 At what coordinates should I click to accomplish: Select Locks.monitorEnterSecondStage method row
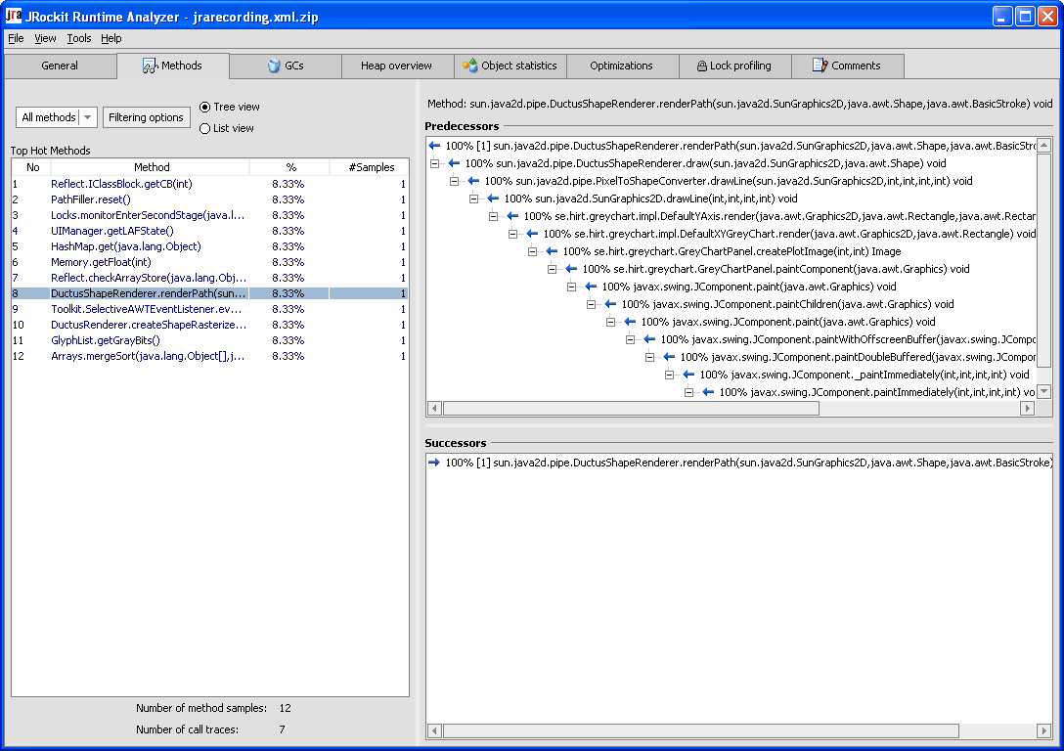[209, 215]
